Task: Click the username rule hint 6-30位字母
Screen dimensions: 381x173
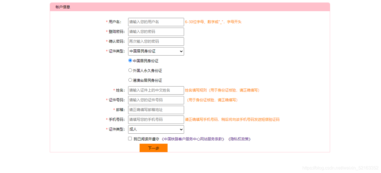Action: (213, 22)
